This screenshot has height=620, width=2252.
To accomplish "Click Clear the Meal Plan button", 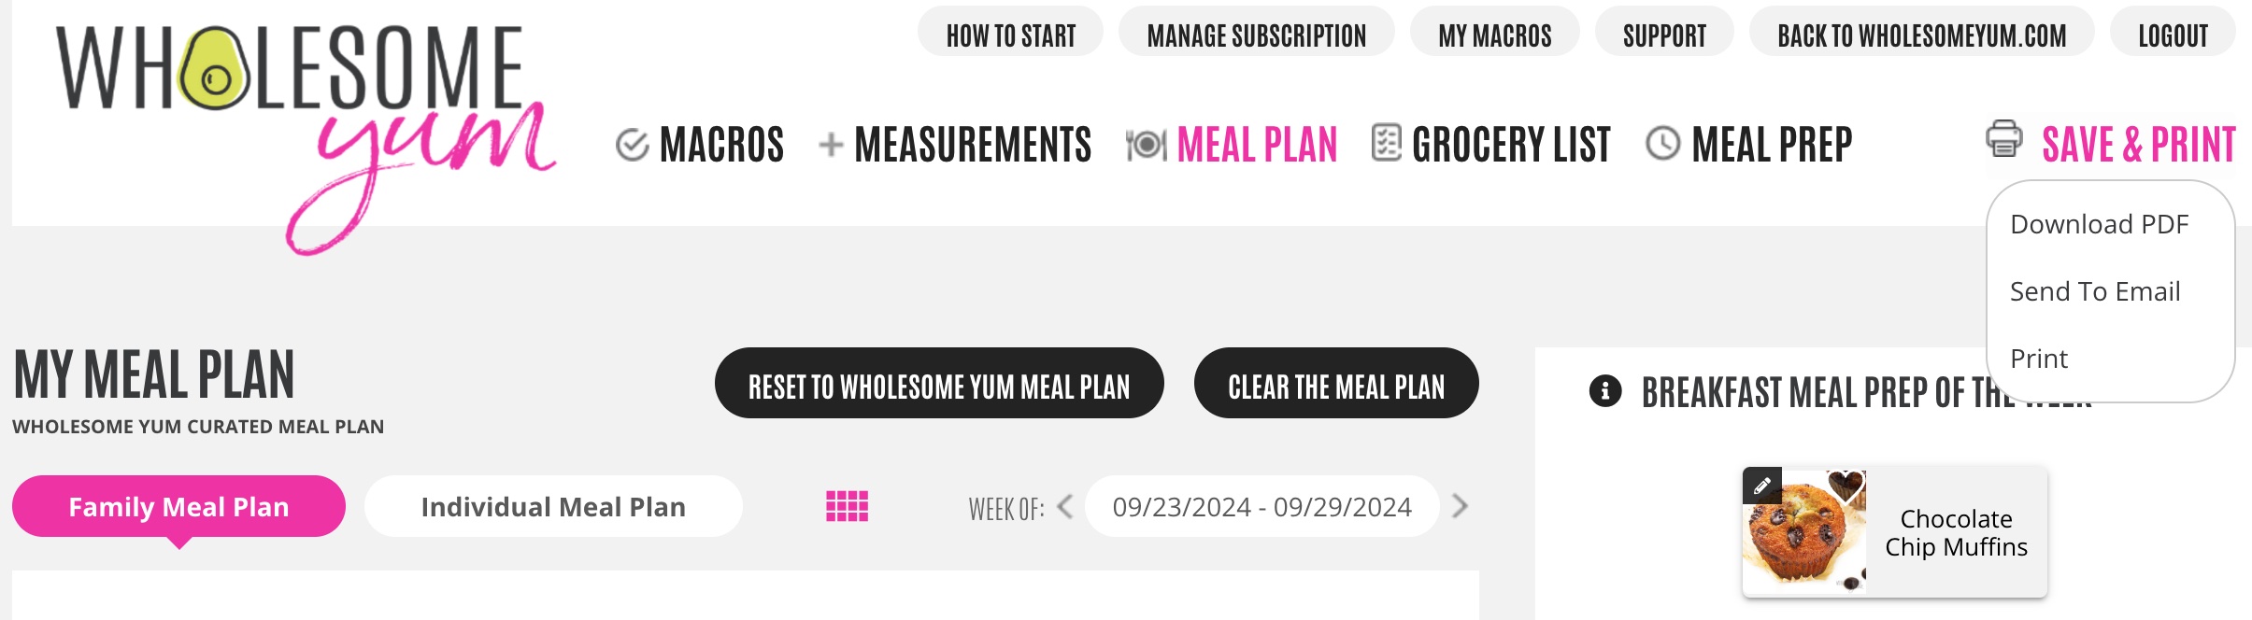I will [x=1336, y=383].
